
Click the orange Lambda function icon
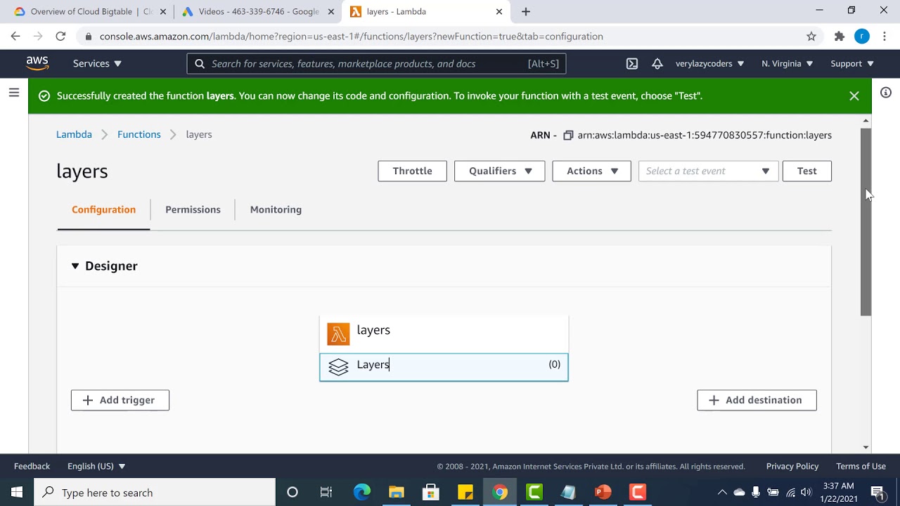[338, 334]
